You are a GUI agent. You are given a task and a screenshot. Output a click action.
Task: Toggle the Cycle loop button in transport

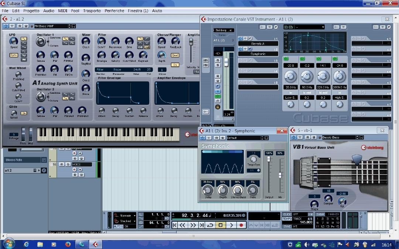210,225
